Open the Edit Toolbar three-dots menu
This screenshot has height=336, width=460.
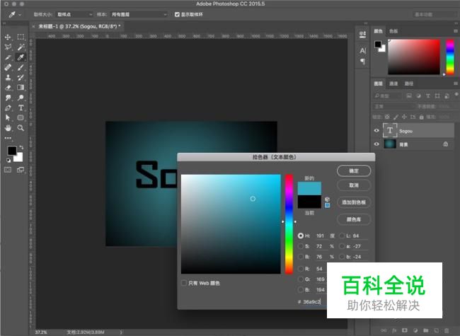(x=8, y=138)
